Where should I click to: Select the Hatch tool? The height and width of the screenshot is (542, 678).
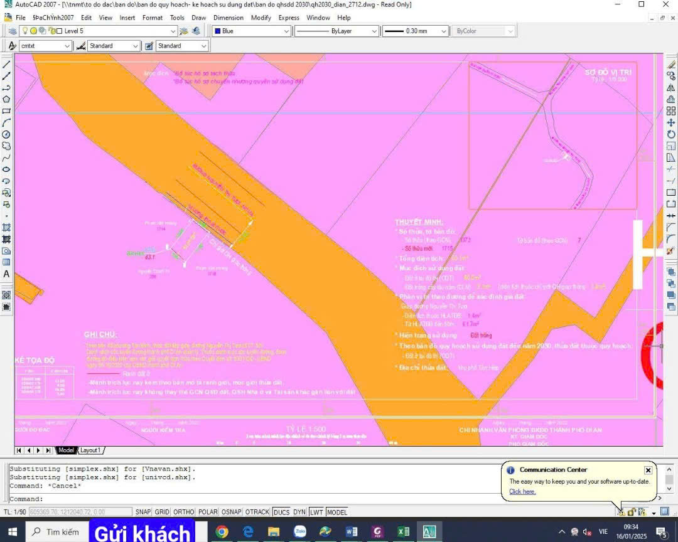[x=6, y=226]
